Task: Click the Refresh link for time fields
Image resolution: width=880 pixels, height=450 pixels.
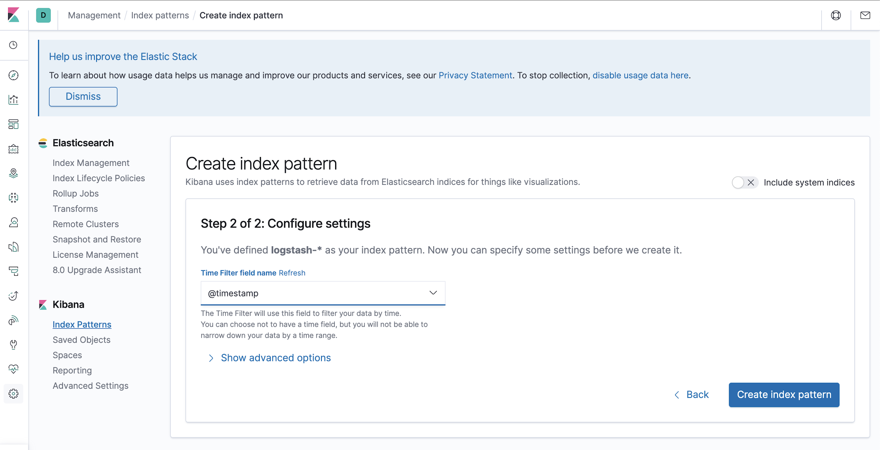Action: [x=292, y=273]
